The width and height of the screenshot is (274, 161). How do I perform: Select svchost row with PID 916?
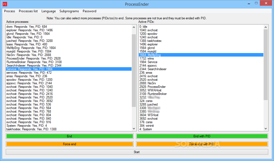point(69,122)
